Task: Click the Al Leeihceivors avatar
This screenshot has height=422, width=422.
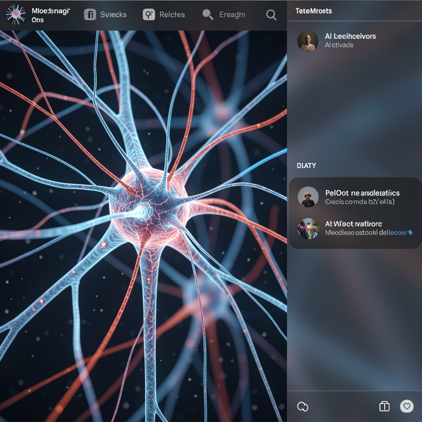Action: pos(307,41)
